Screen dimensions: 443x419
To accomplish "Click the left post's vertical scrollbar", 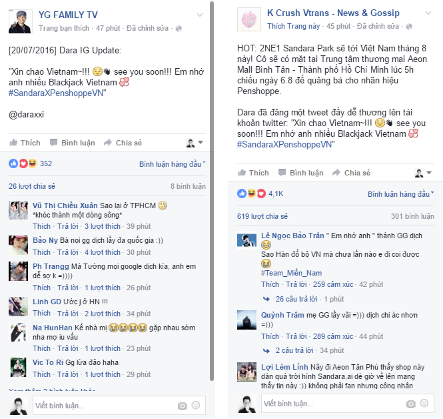I will [212, 191].
